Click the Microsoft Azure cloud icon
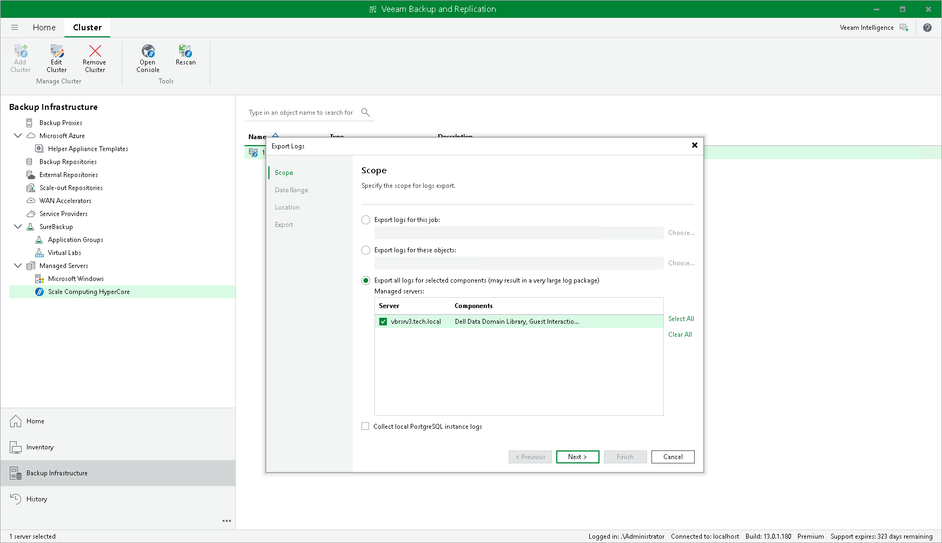Screen dimensions: 942x543 31,136
